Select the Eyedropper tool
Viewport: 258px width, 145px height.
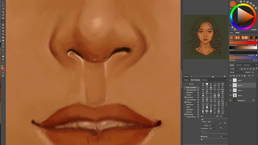pyautogui.click(x=3, y=15)
